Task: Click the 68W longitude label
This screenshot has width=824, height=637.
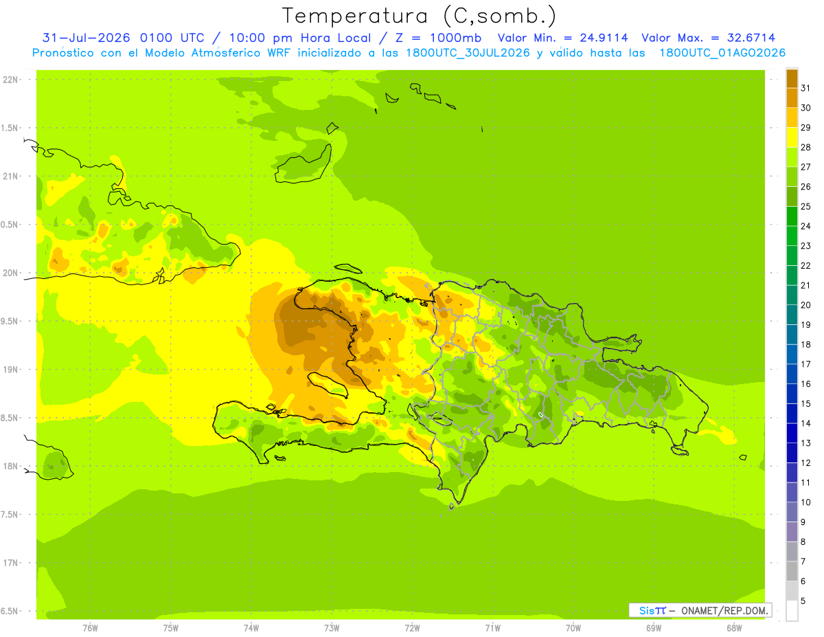Action: coord(734,627)
